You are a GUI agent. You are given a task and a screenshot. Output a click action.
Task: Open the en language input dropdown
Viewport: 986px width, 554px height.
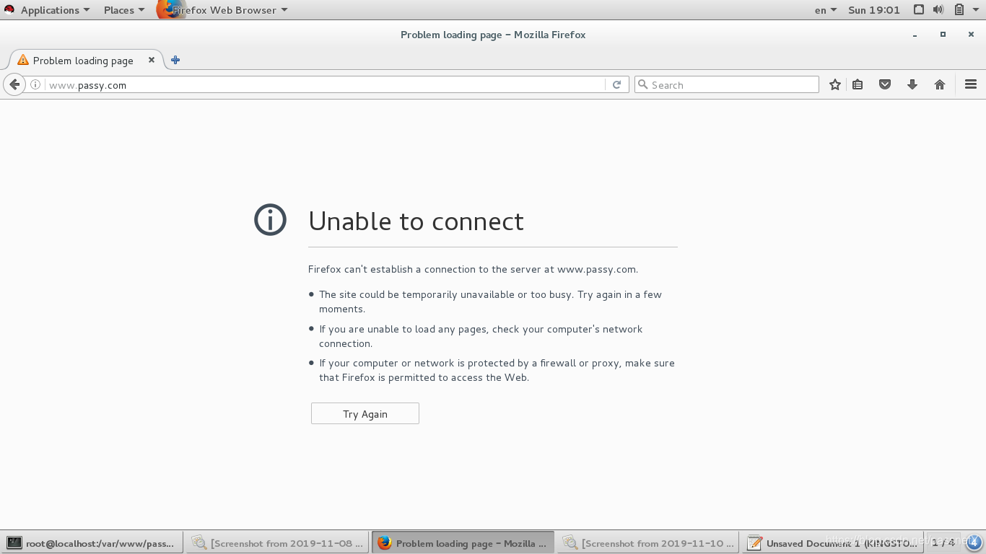pyautogui.click(x=825, y=10)
